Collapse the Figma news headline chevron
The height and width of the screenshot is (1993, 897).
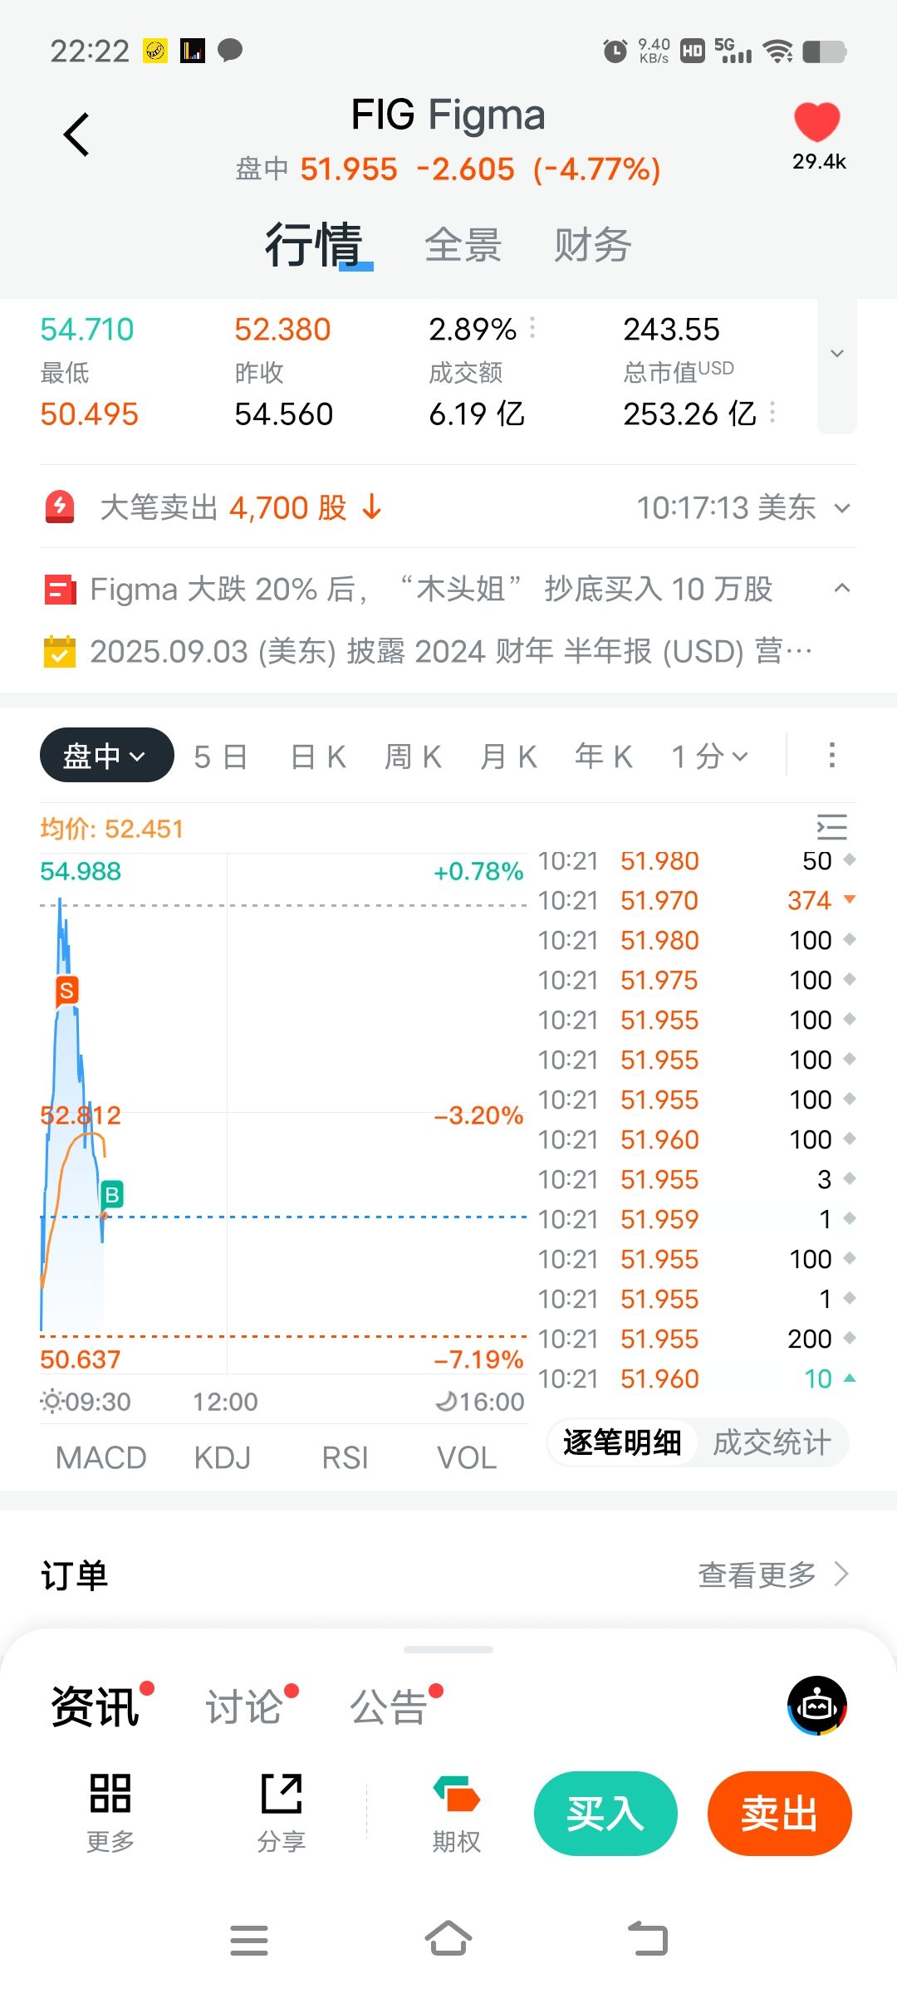click(x=841, y=589)
